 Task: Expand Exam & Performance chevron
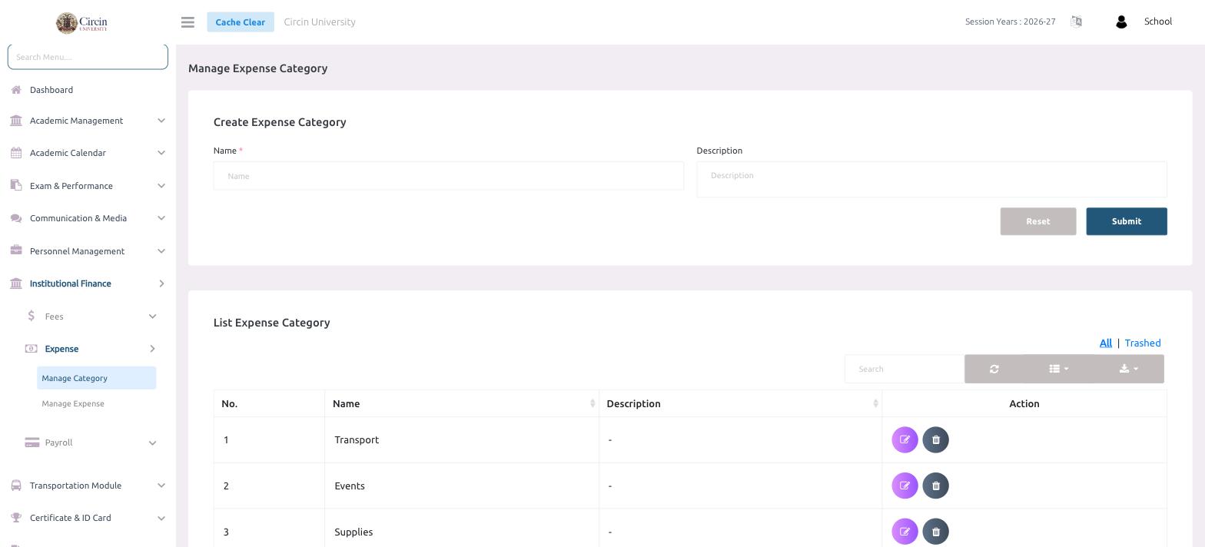pyautogui.click(x=161, y=186)
